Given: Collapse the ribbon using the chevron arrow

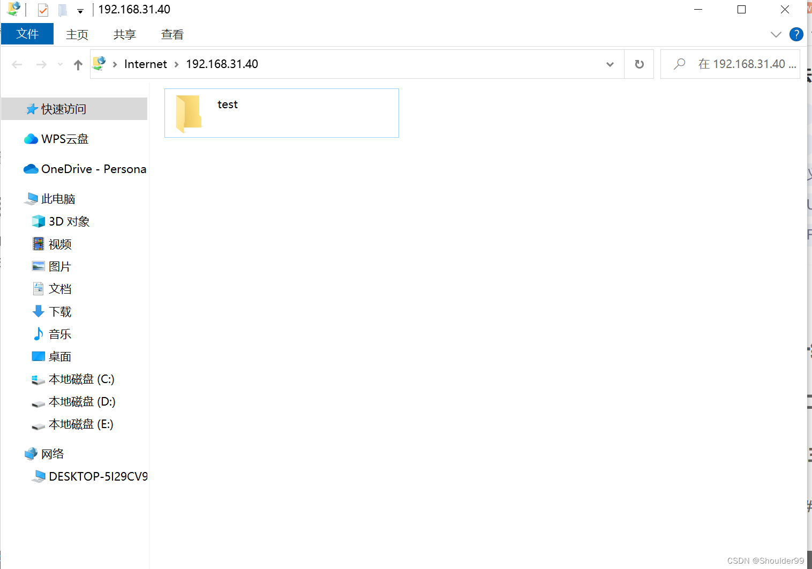Looking at the screenshot, I should [776, 34].
